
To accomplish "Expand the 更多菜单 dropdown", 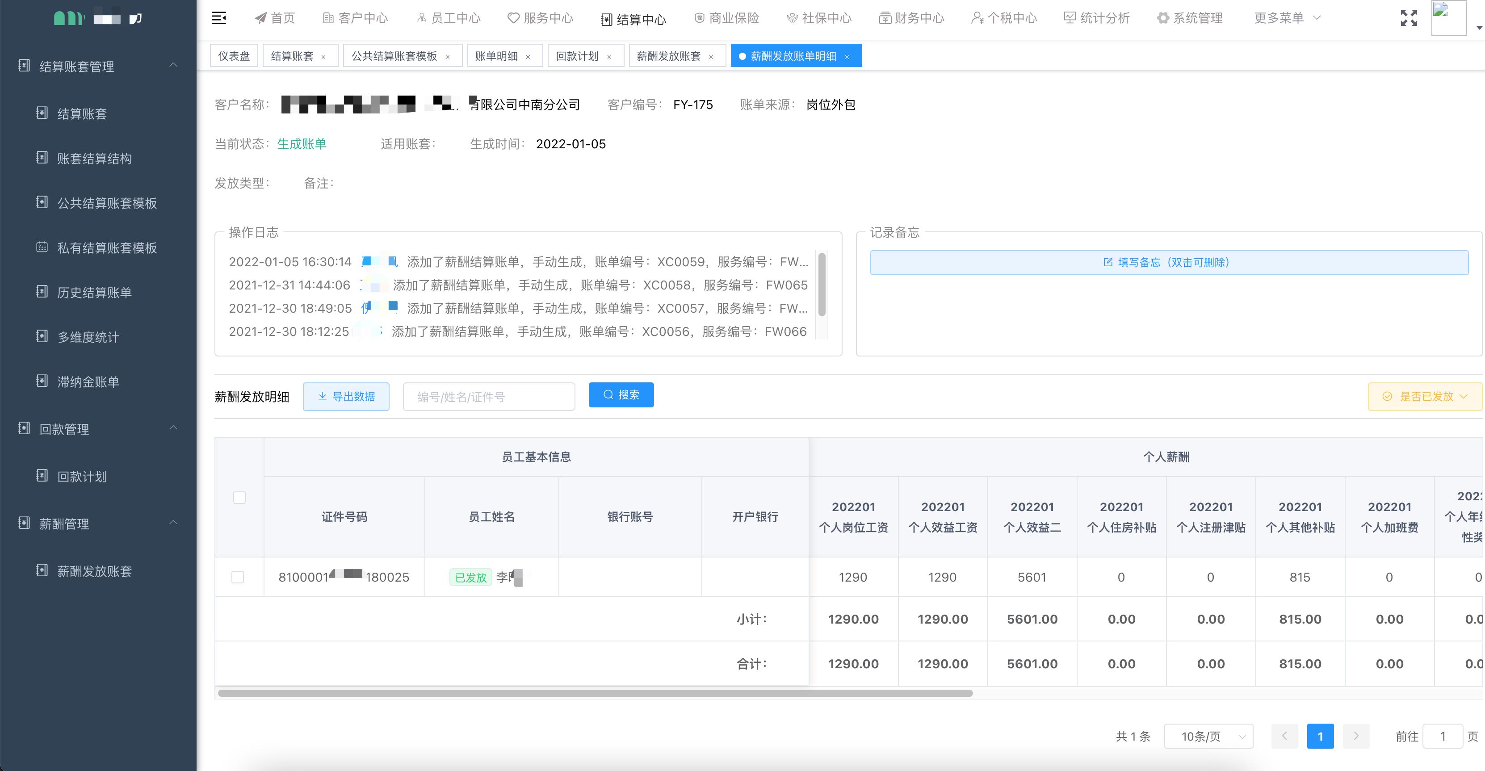I will pos(1285,18).
